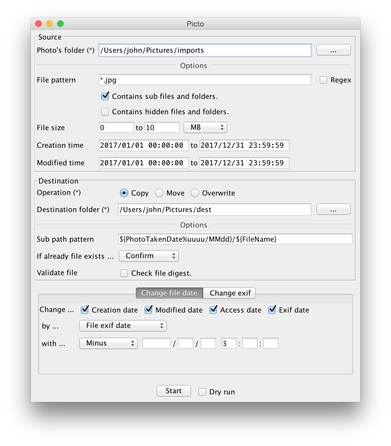This screenshot has height=446, width=391.
Task: Uncheck the Modified date checkbox
Action: tap(148, 310)
